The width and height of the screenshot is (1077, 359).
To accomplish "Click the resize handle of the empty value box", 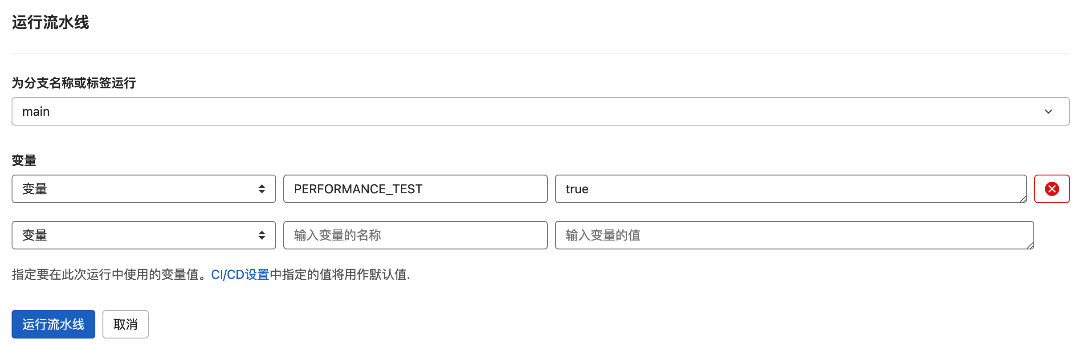I will coord(1030,245).
